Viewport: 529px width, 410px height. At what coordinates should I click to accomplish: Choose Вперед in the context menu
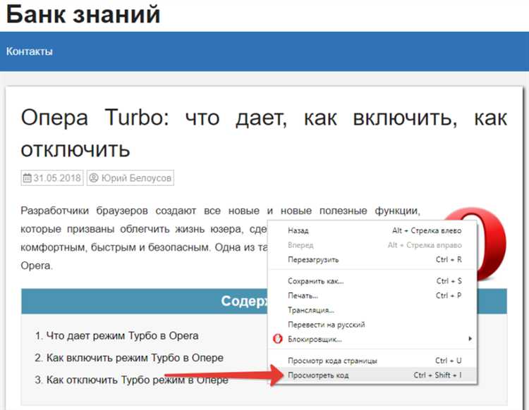(372, 245)
